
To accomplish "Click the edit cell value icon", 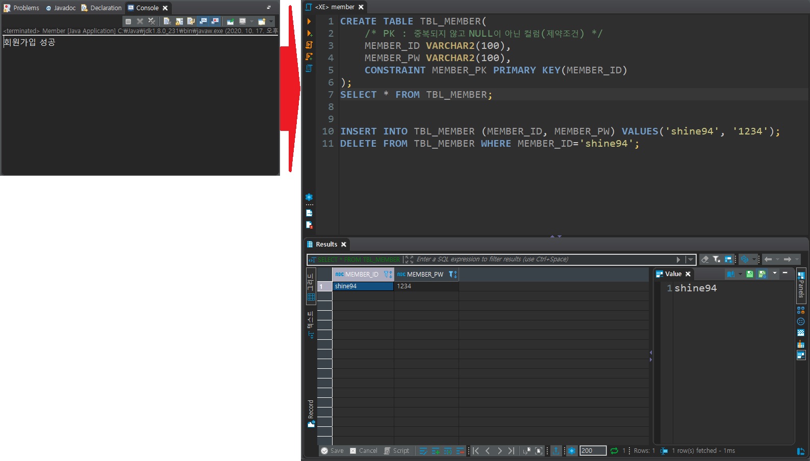I will tap(423, 451).
